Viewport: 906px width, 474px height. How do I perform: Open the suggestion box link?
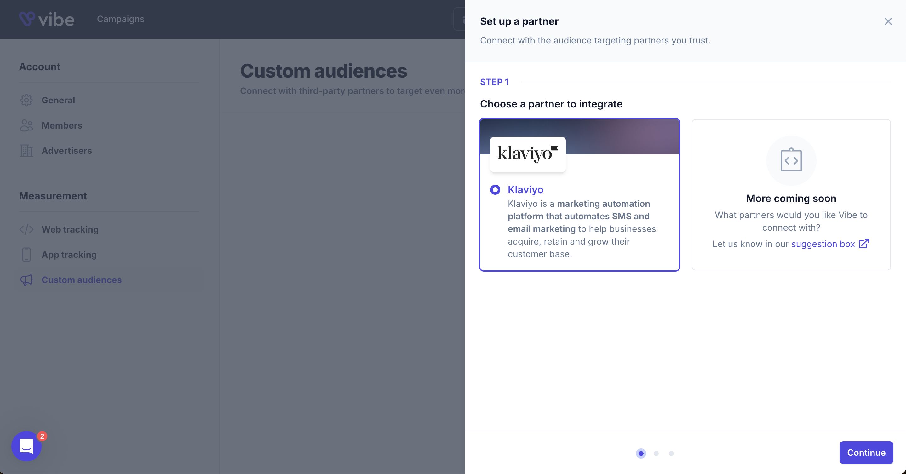pos(823,244)
